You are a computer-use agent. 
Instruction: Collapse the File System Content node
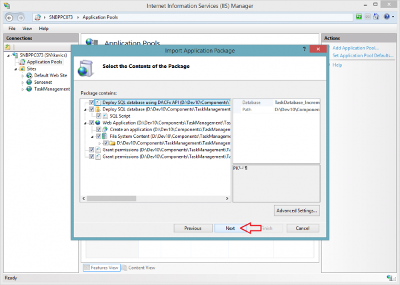point(93,137)
